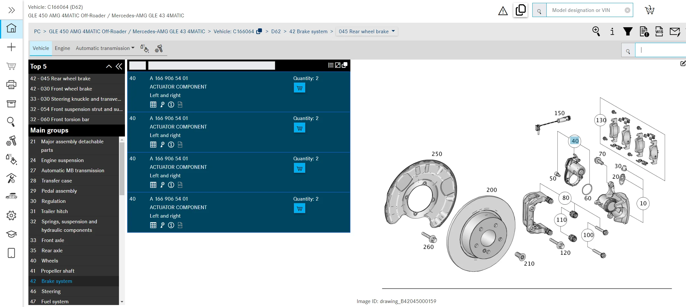Add a new session with plus icon
The image size is (686, 307).
click(x=11, y=47)
